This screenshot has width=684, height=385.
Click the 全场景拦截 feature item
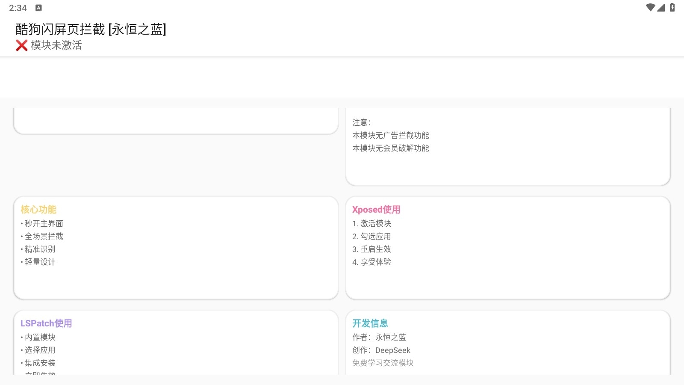[44, 237]
